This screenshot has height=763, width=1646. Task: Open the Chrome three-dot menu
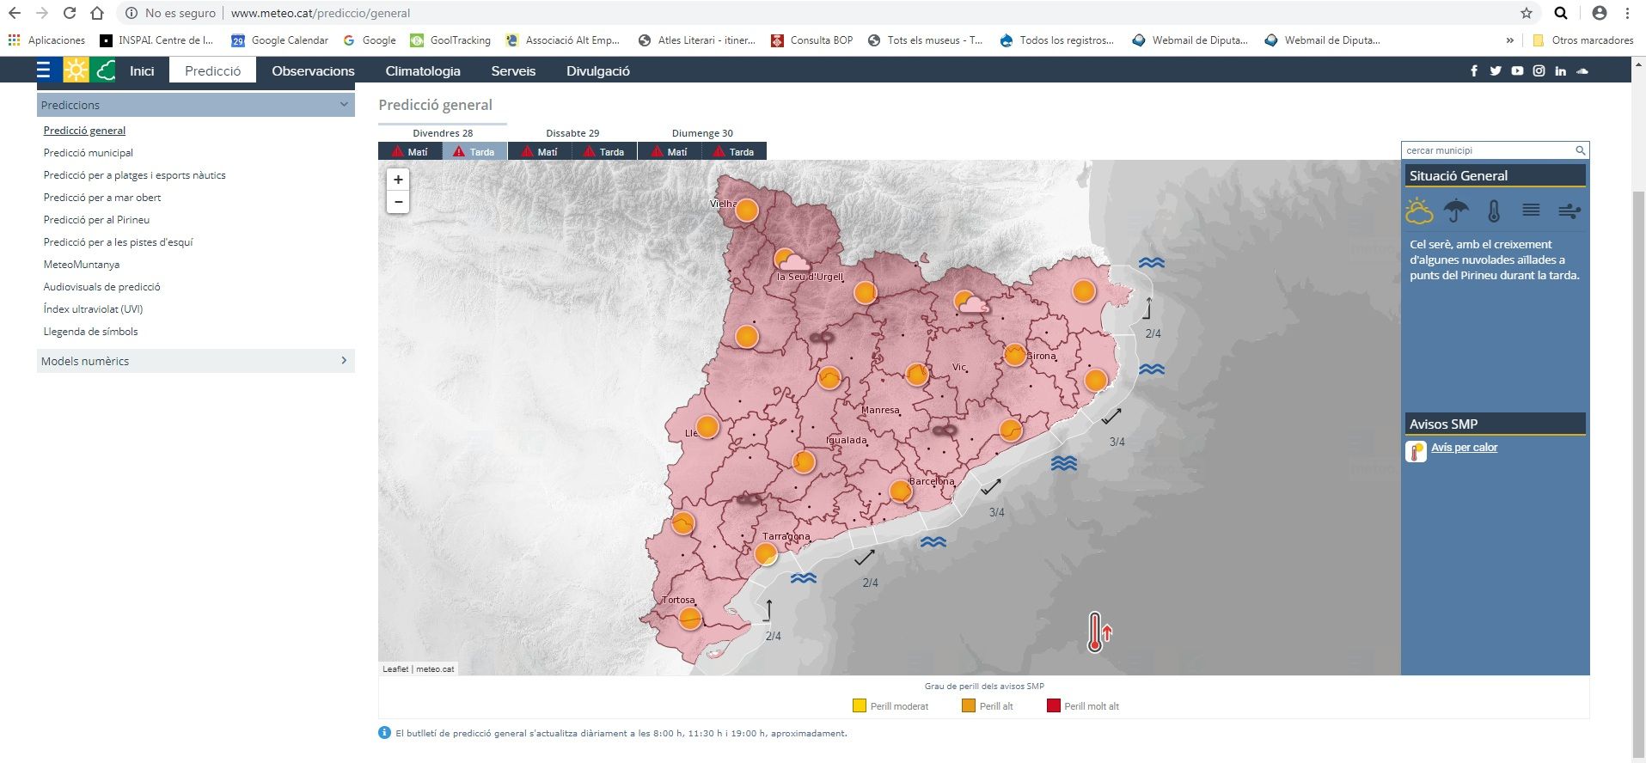pyautogui.click(x=1628, y=13)
